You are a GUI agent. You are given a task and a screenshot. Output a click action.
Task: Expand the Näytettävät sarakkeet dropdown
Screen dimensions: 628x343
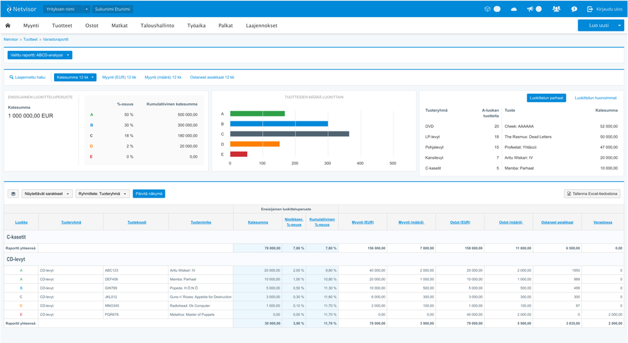point(47,194)
